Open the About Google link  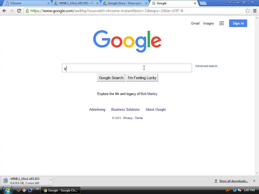(156, 110)
